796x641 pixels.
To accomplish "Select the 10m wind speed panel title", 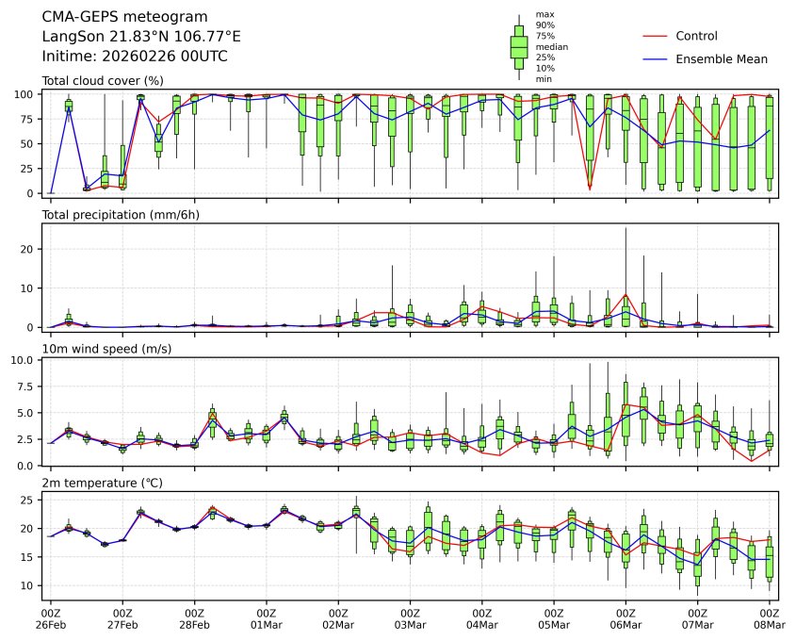I will [x=105, y=350].
